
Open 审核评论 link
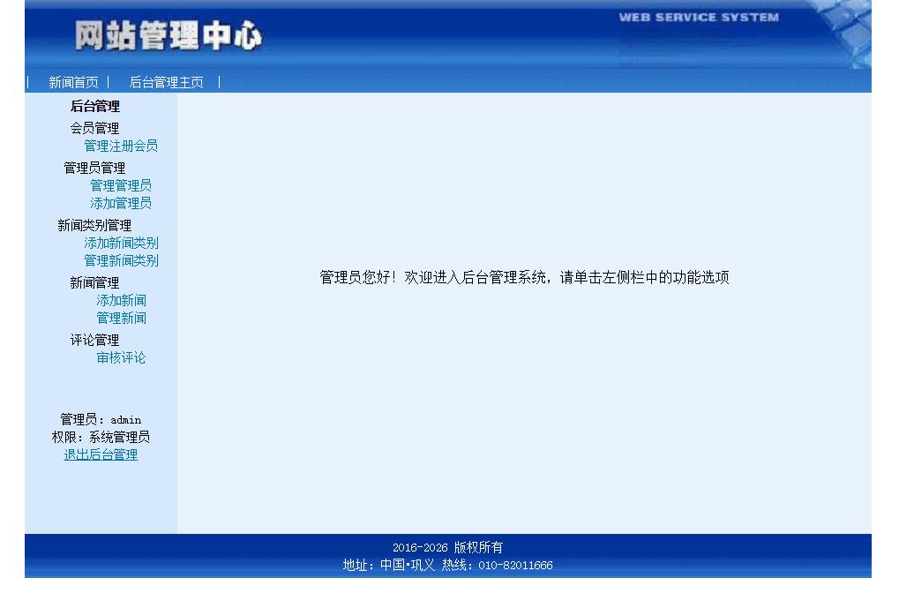click(x=122, y=357)
